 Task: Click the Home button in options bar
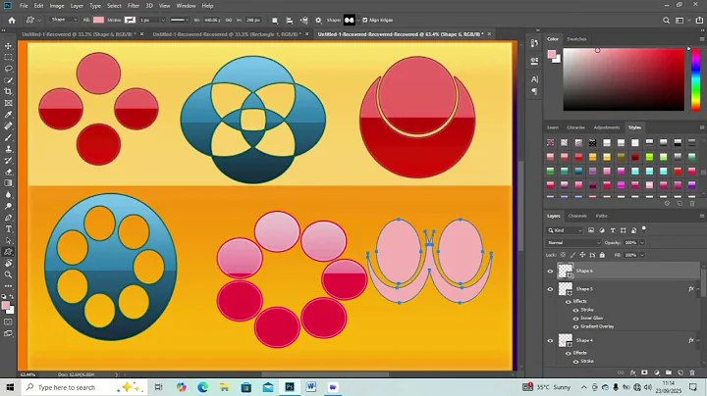tap(12, 21)
